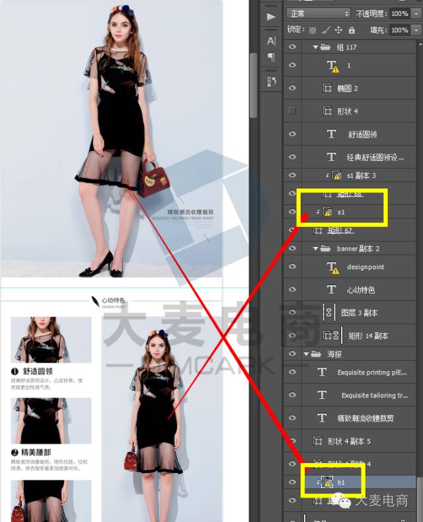
Task: Click the 填充 100% value field
Action: pyautogui.click(x=399, y=30)
